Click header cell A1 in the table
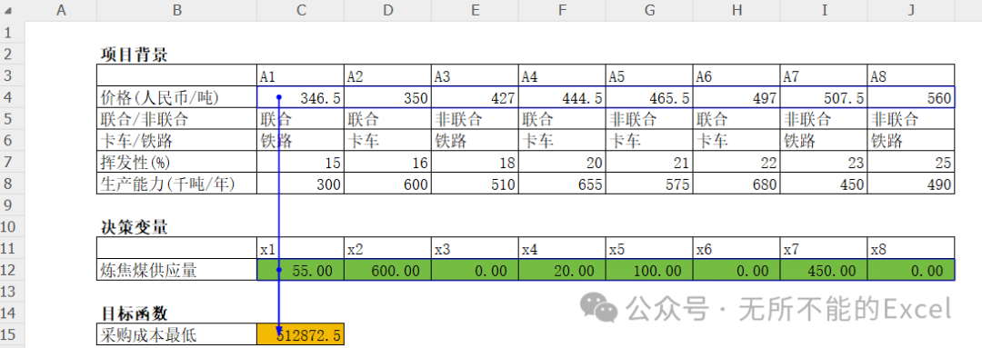Viewport: 982px width, 348px height. (301, 75)
